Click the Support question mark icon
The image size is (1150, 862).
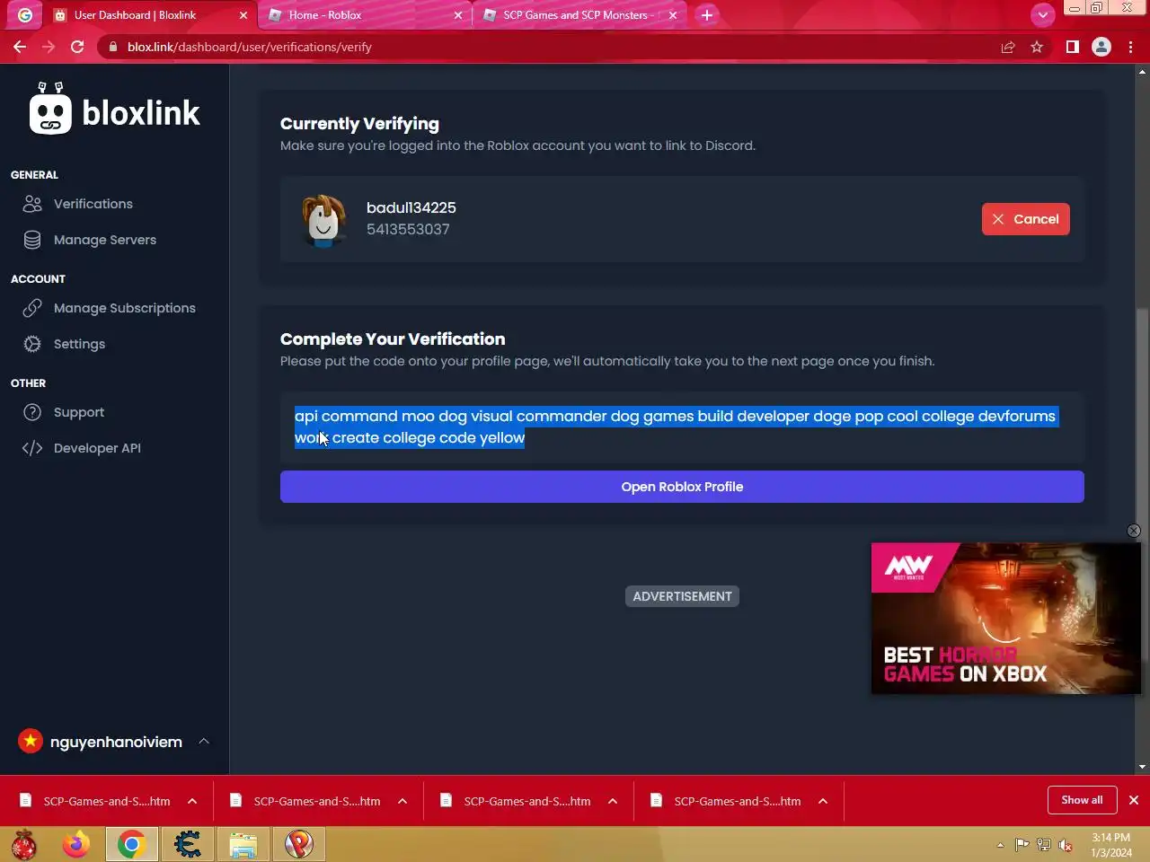click(32, 412)
